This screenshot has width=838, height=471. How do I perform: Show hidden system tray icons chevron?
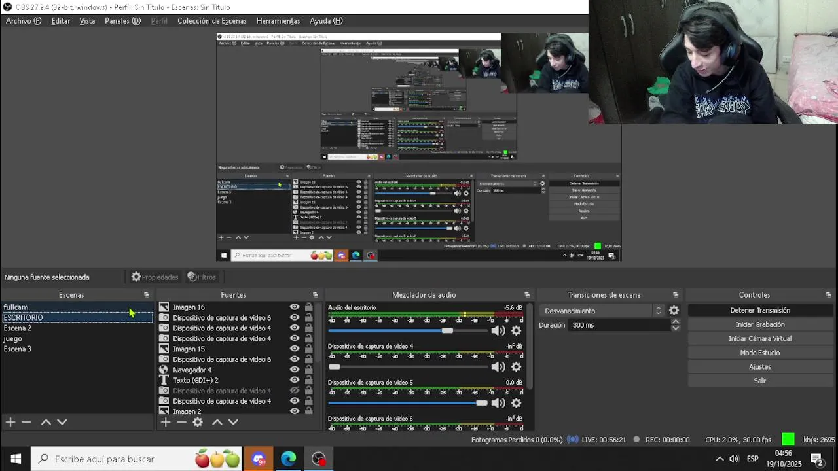click(x=720, y=459)
